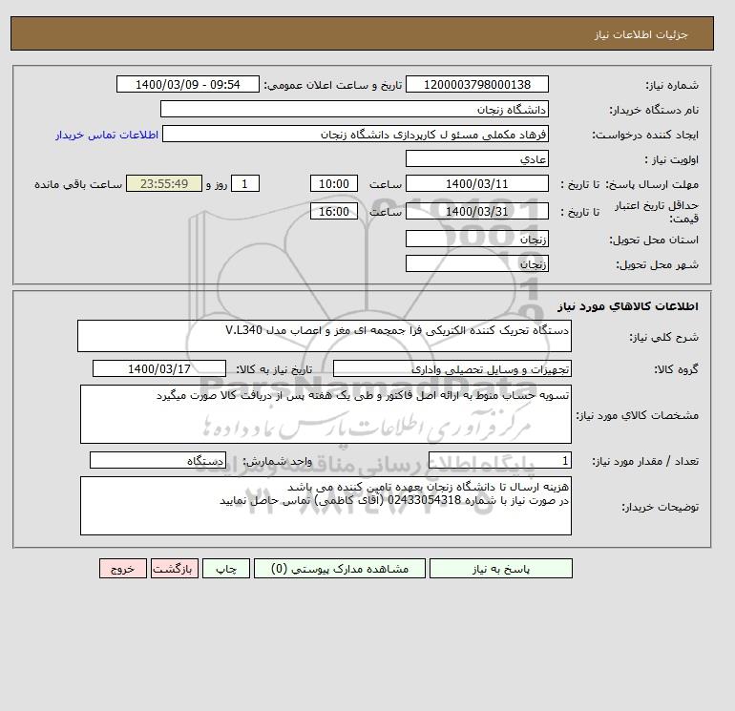Open اطلاعات تماس خریدار link

point(107,135)
